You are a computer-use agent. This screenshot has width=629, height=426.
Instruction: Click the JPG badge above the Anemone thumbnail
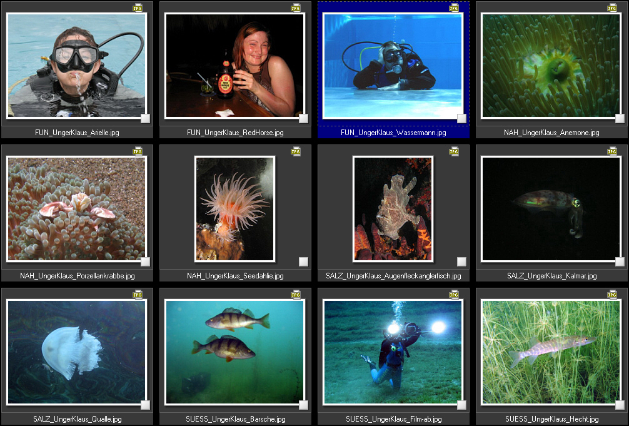611,8
